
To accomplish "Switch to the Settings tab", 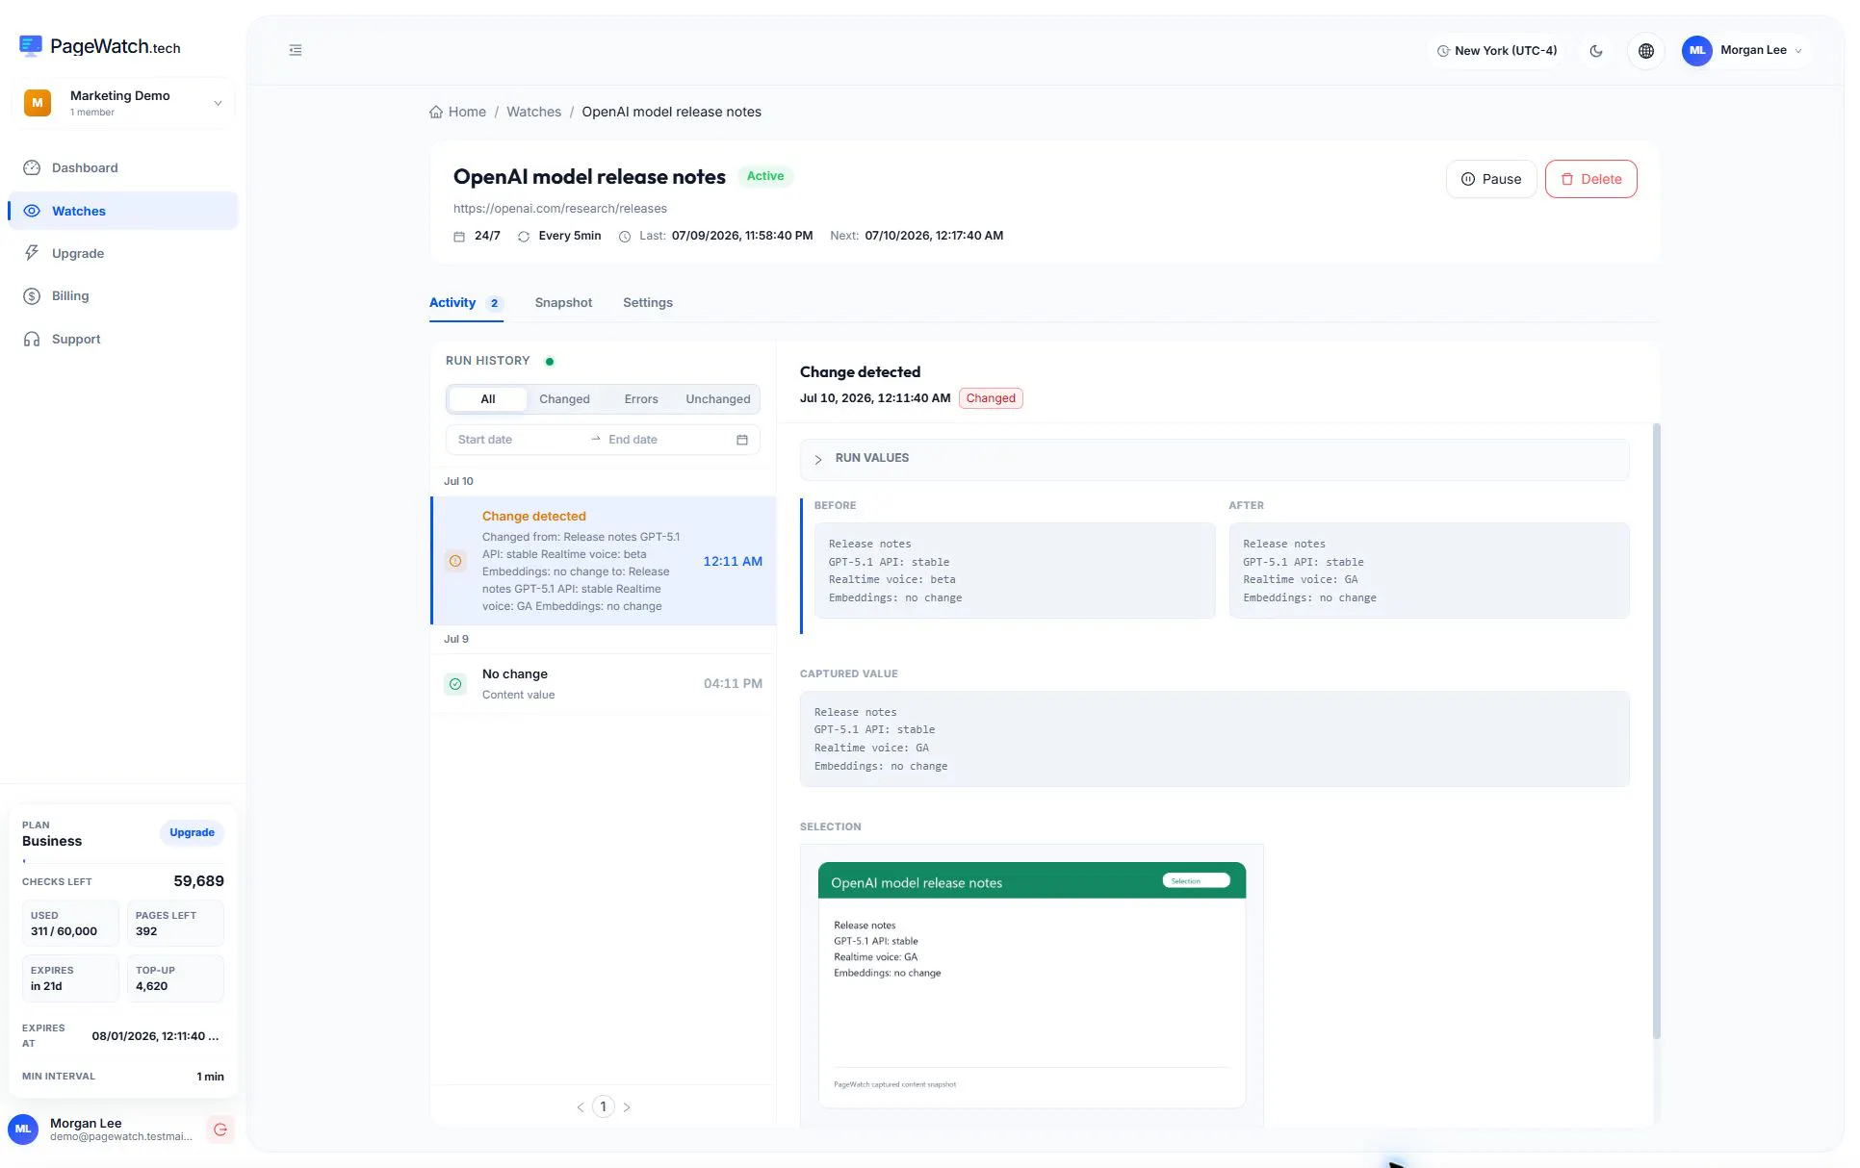I will click(x=647, y=303).
